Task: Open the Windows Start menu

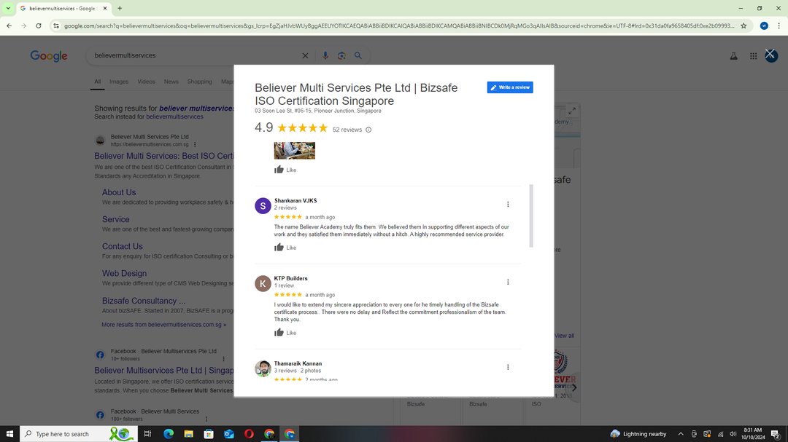Action: pos(9,434)
